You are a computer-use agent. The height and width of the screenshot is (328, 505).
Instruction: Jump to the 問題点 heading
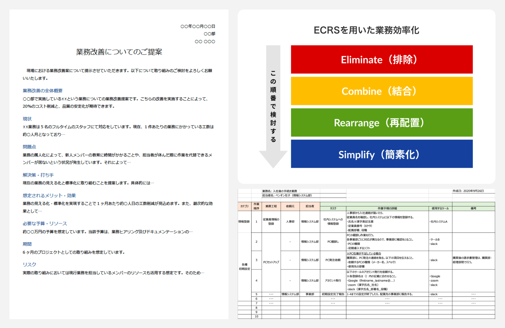(x=29, y=147)
